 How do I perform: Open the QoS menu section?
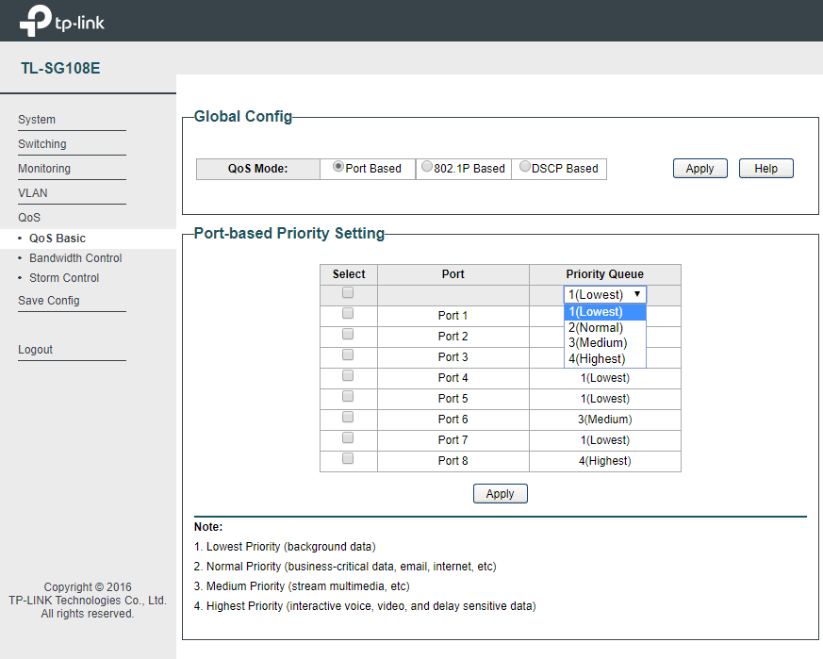pos(29,218)
